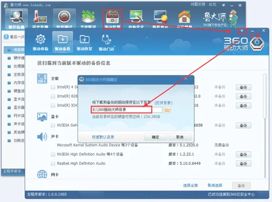272x202 pixels.
Task: Check the Realtek High Definition Audio checkbox
Action: 53,164
